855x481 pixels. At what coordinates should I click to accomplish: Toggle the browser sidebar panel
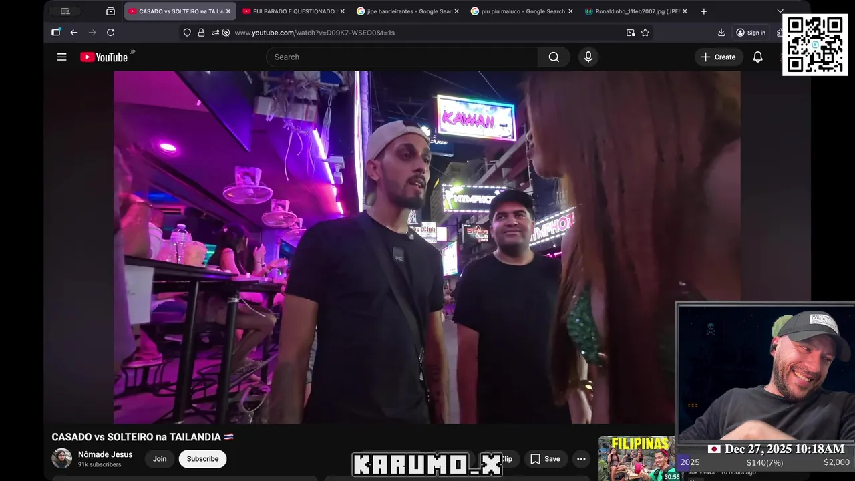point(56,33)
